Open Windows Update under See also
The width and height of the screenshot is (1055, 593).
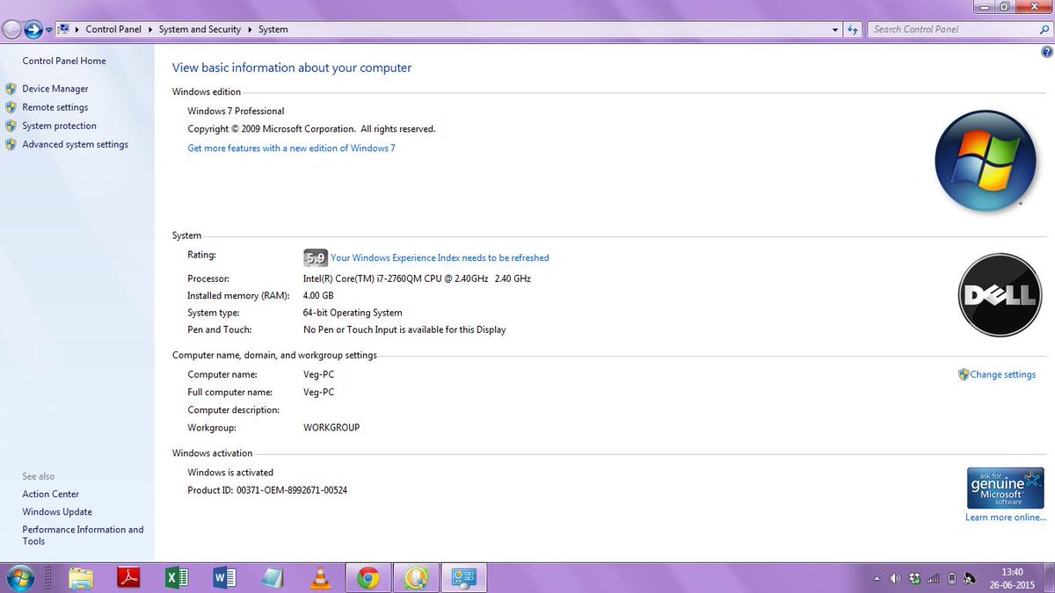pos(57,511)
